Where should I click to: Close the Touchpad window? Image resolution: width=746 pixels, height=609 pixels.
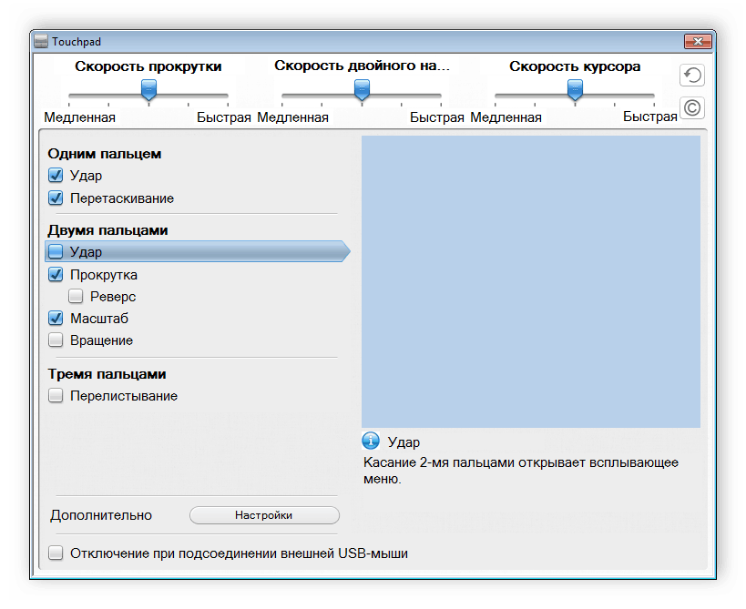click(x=698, y=41)
